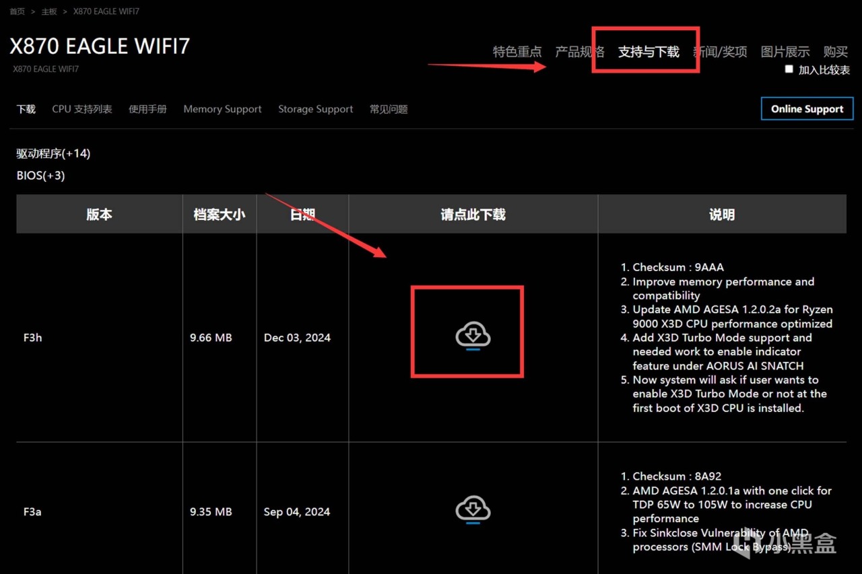Open the Storage Support sub-tab
The image size is (862, 574).
tap(316, 109)
